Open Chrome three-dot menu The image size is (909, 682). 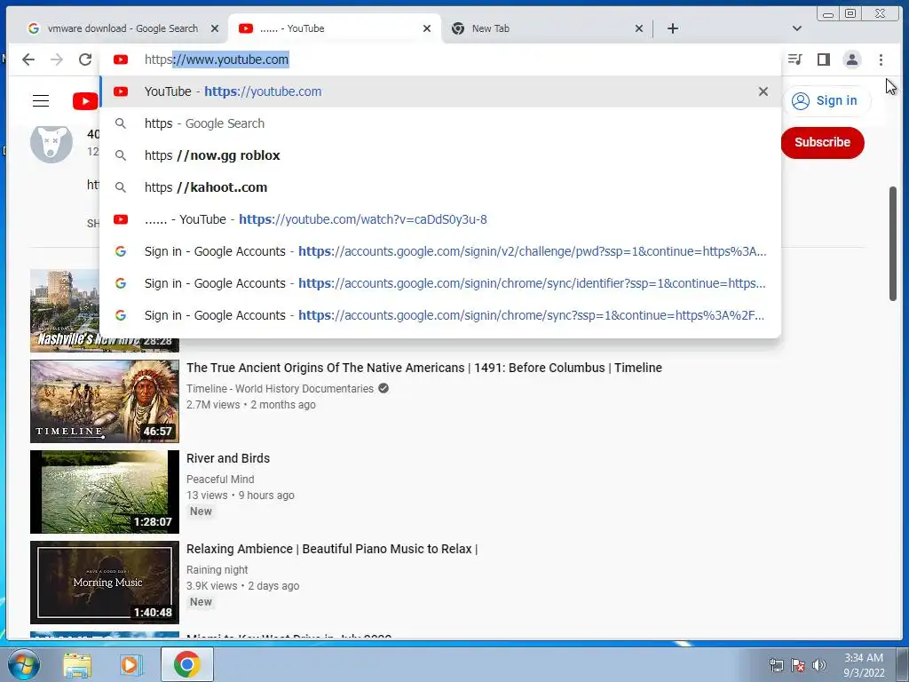coord(881,59)
